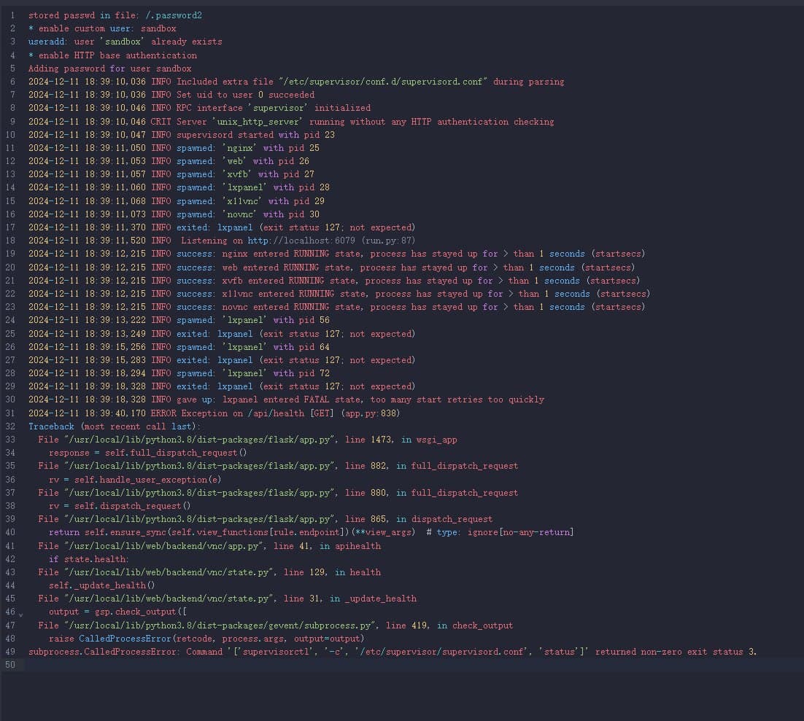
Task: Select the 'exited: lxpanel' entry at 18:39:18,328
Action: point(222,386)
